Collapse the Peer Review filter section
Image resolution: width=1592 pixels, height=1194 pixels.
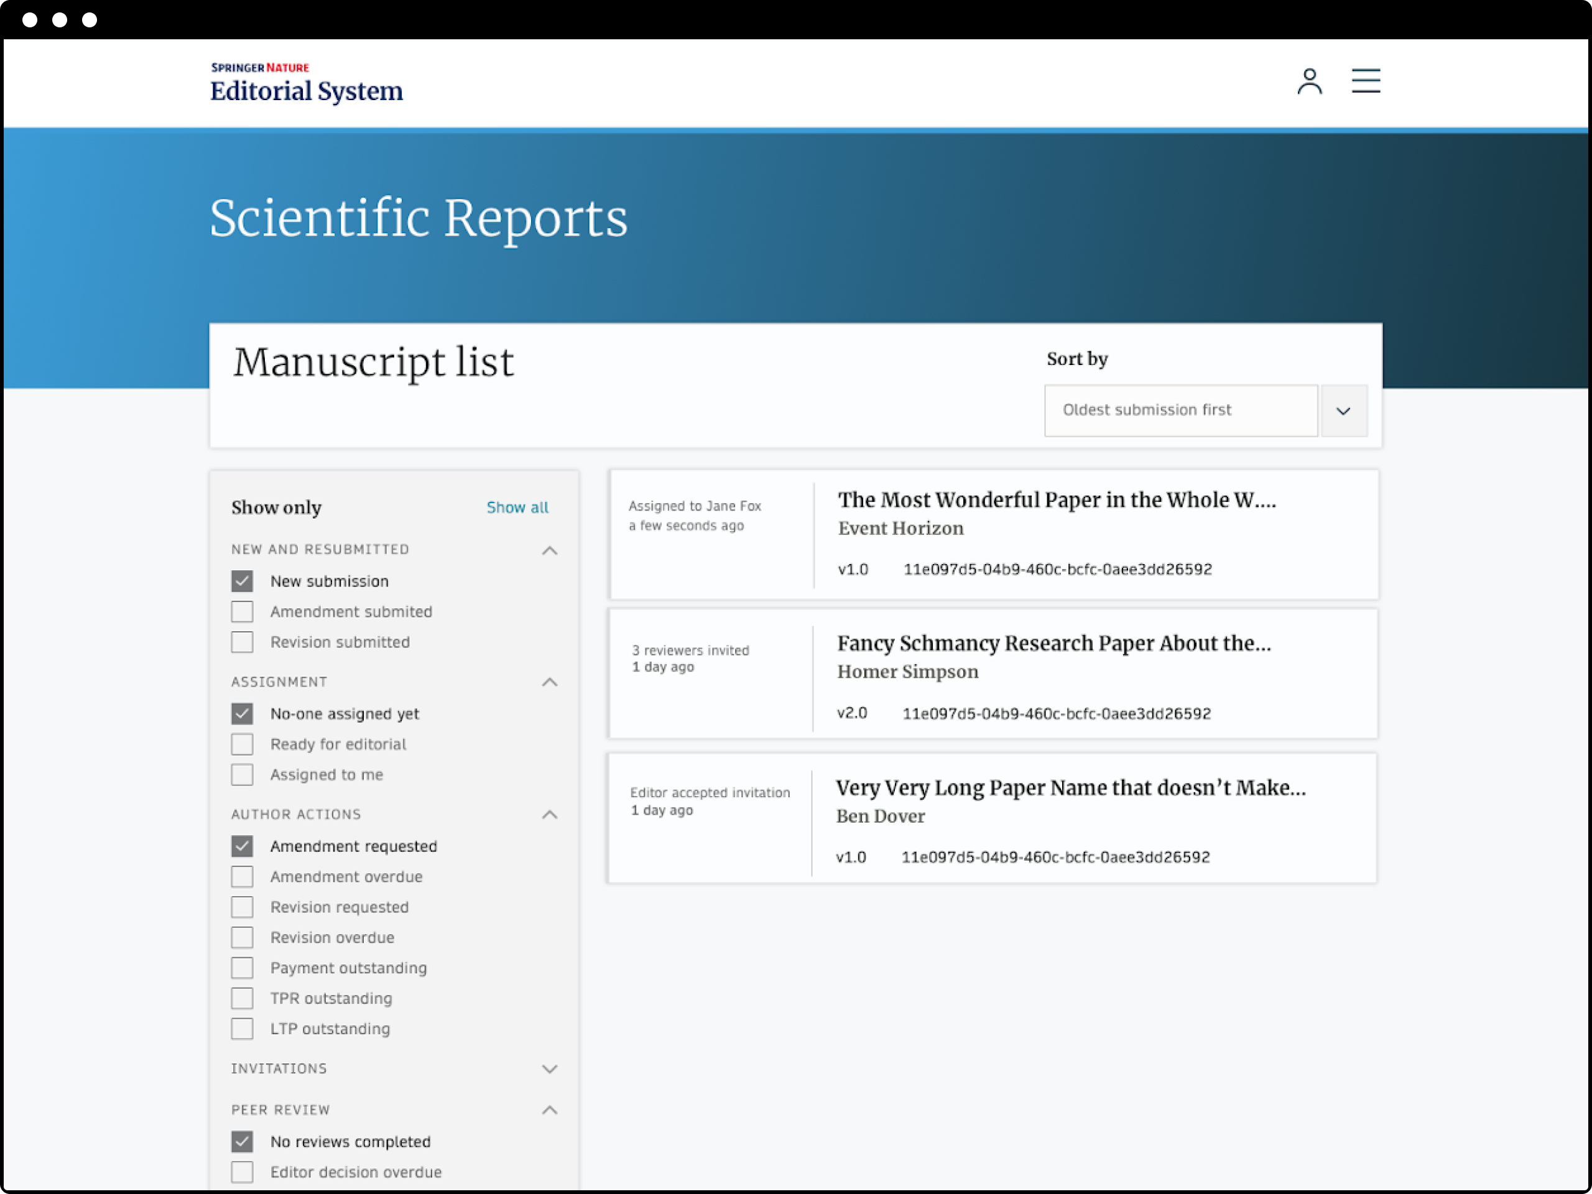[x=549, y=1110]
